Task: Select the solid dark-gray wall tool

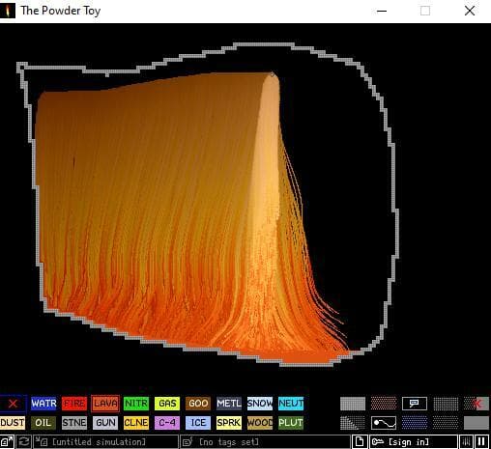Action: pos(477,423)
